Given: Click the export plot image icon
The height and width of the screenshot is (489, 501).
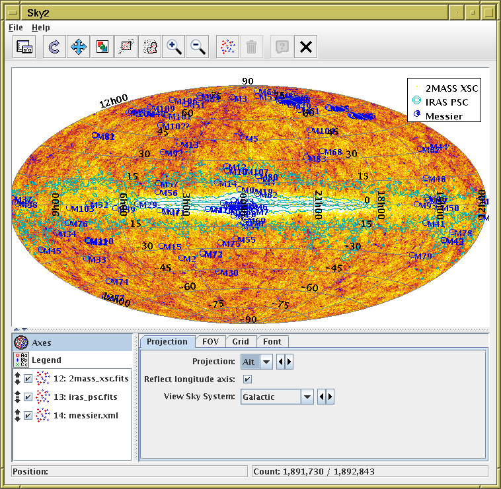Looking at the screenshot, I should pyautogui.click(x=102, y=47).
